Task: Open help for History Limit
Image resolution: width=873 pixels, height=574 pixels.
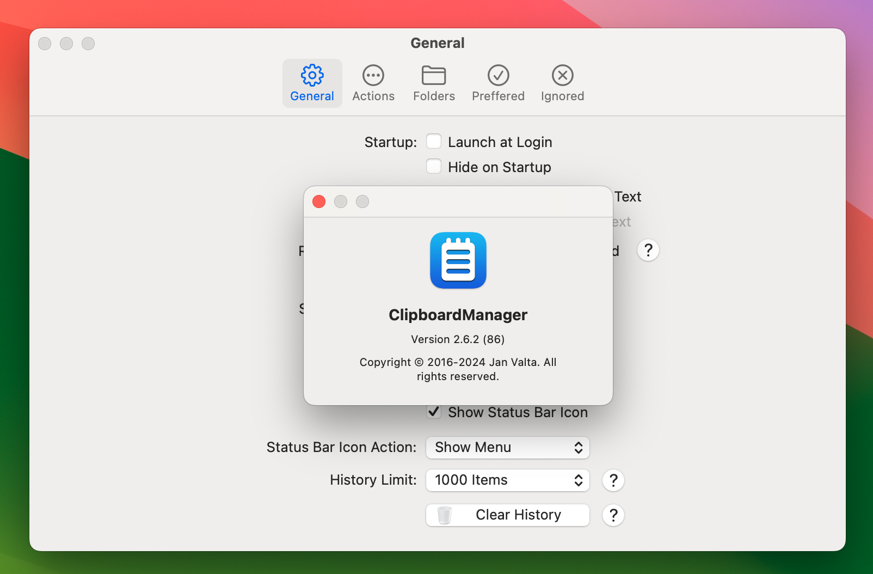Action: 613,480
